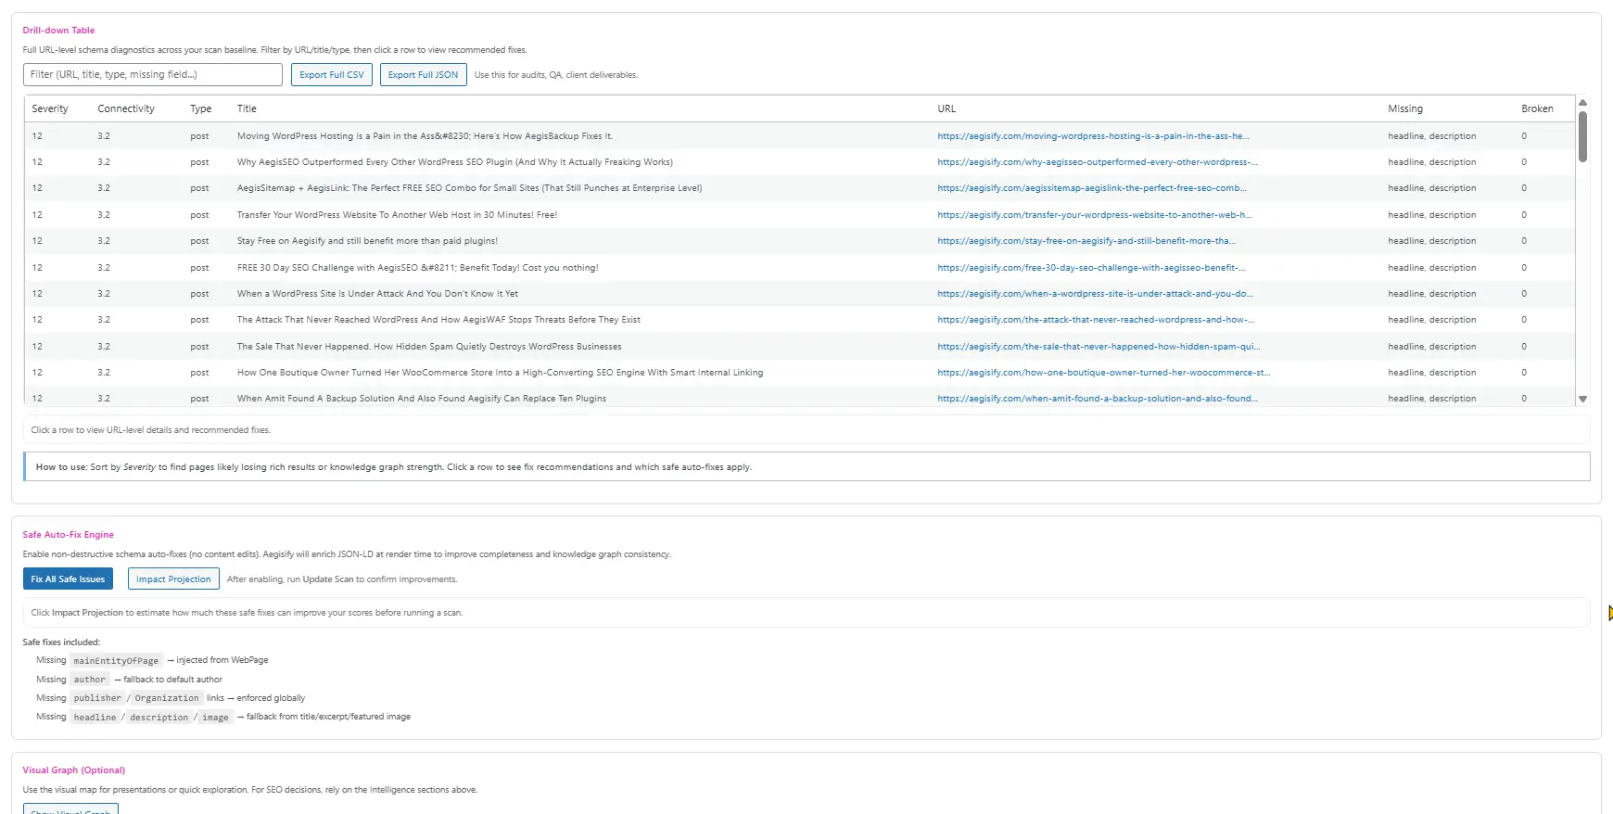Select row 'The Attack That Never Reached WordPress'

tap(799, 319)
